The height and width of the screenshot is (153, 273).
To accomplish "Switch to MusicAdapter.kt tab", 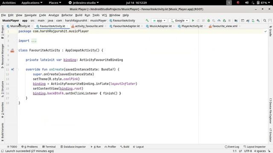I will tap(160, 26).
